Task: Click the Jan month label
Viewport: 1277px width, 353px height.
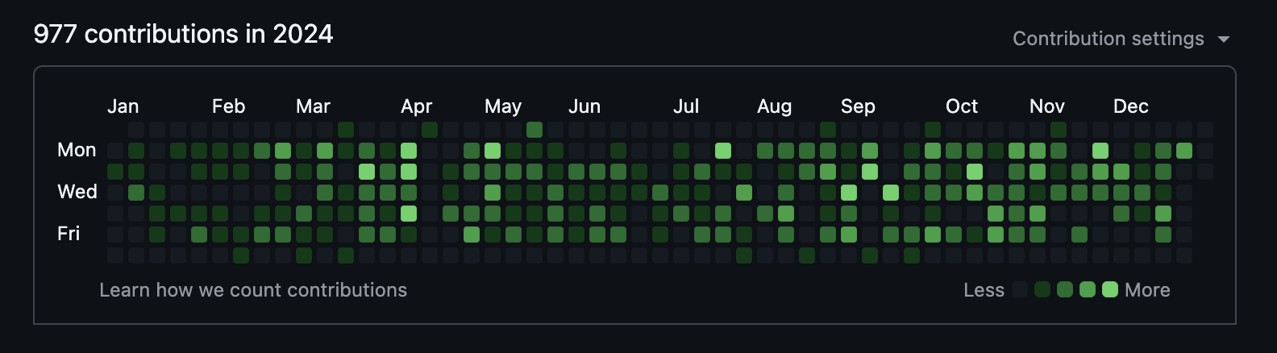Action: click(x=123, y=106)
